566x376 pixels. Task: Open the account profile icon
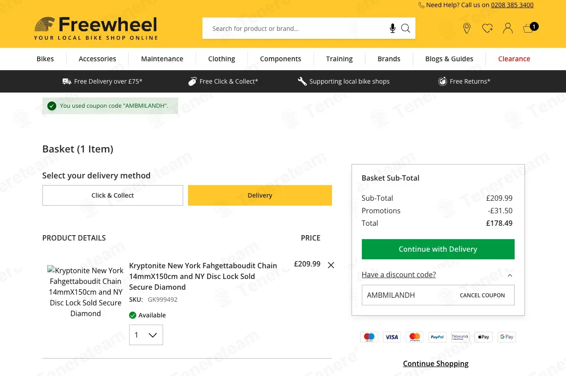tap(508, 29)
